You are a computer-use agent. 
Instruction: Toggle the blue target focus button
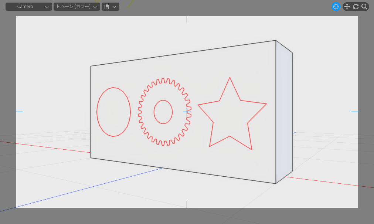point(336,7)
